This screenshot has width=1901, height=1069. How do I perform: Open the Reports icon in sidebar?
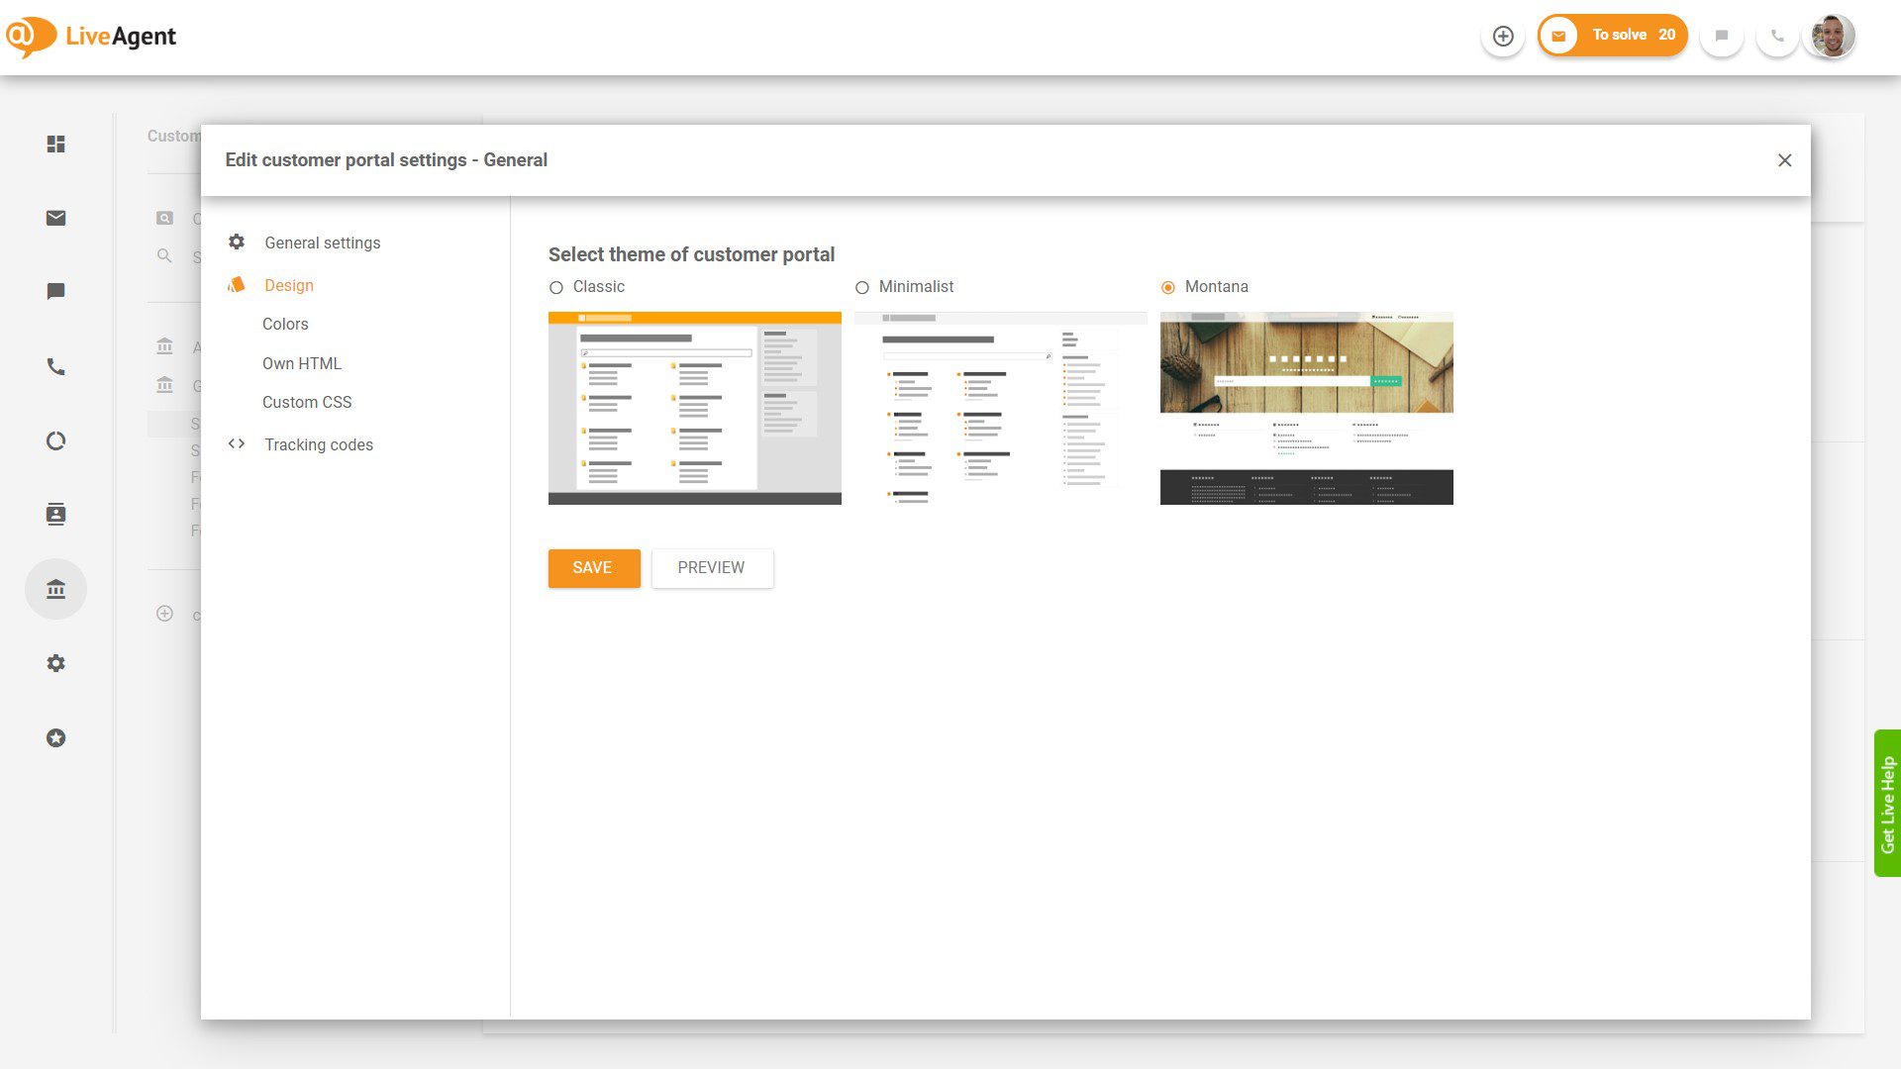[x=56, y=440]
